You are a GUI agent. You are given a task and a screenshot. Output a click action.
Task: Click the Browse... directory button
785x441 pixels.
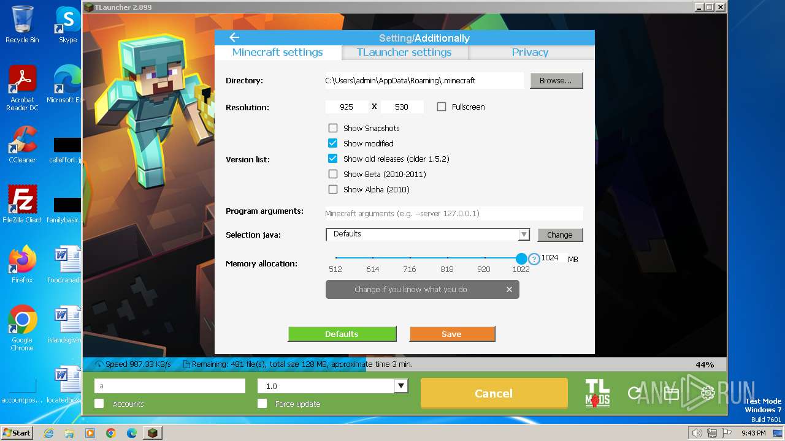tap(556, 80)
